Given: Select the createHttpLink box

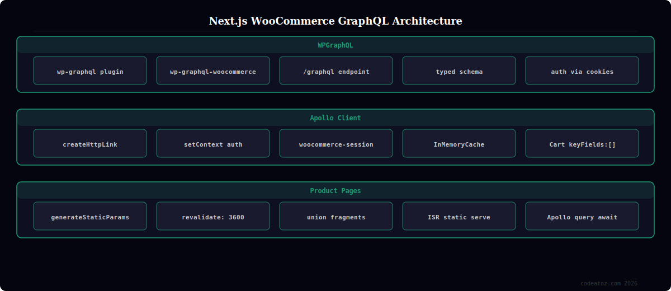Looking at the screenshot, I should [90, 143].
